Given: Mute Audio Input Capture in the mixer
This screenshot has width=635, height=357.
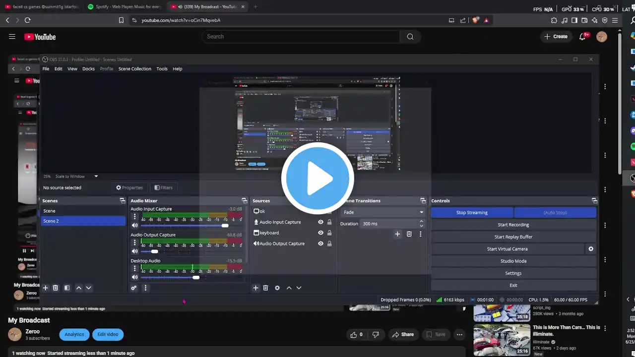Looking at the screenshot, I should point(134,226).
